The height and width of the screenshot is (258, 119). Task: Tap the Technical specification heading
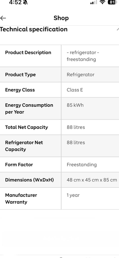coord(34,29)
